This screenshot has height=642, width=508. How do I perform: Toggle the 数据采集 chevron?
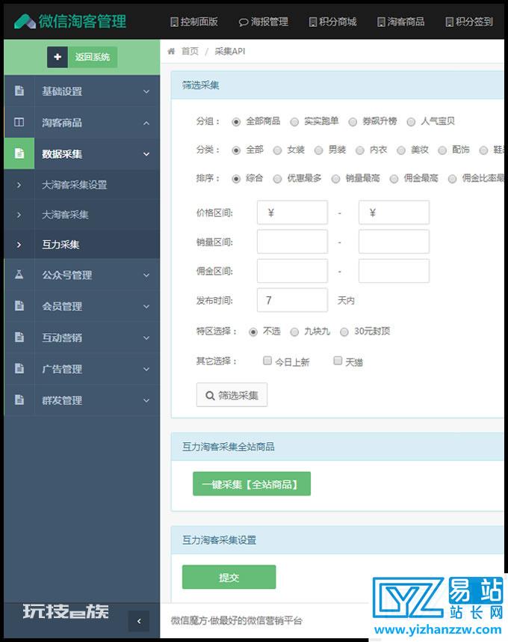click(x=146, y=154)
